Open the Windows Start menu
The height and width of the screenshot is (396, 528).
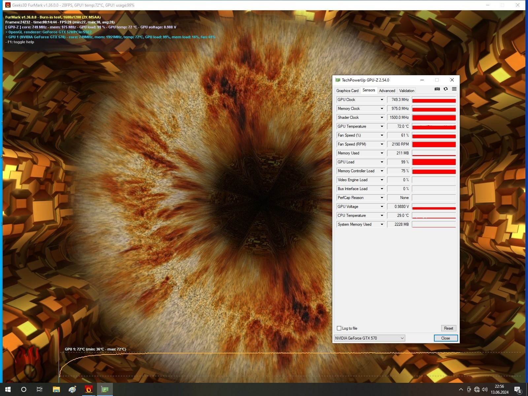click(8, 389)
